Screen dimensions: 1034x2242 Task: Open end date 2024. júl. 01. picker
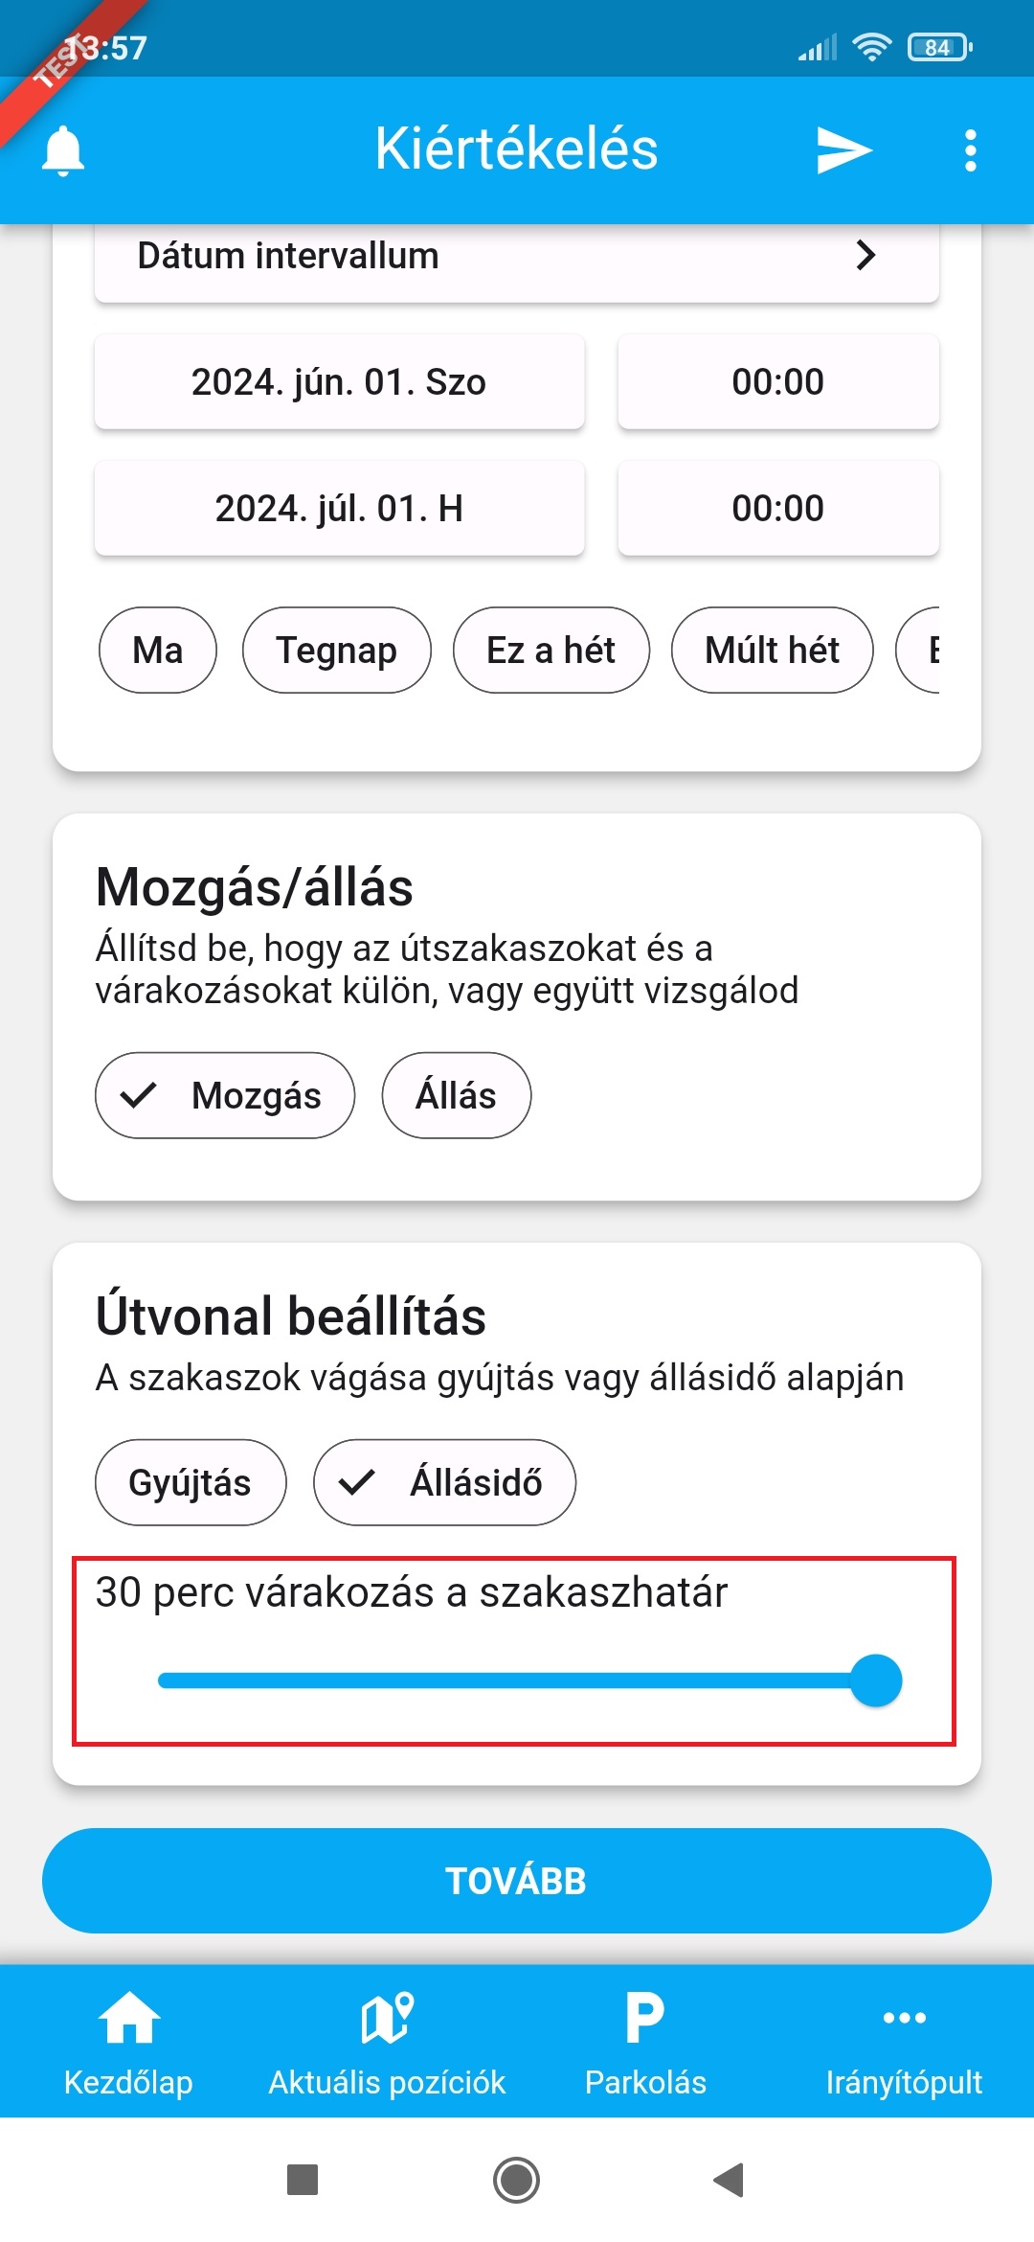pos(339,508)
